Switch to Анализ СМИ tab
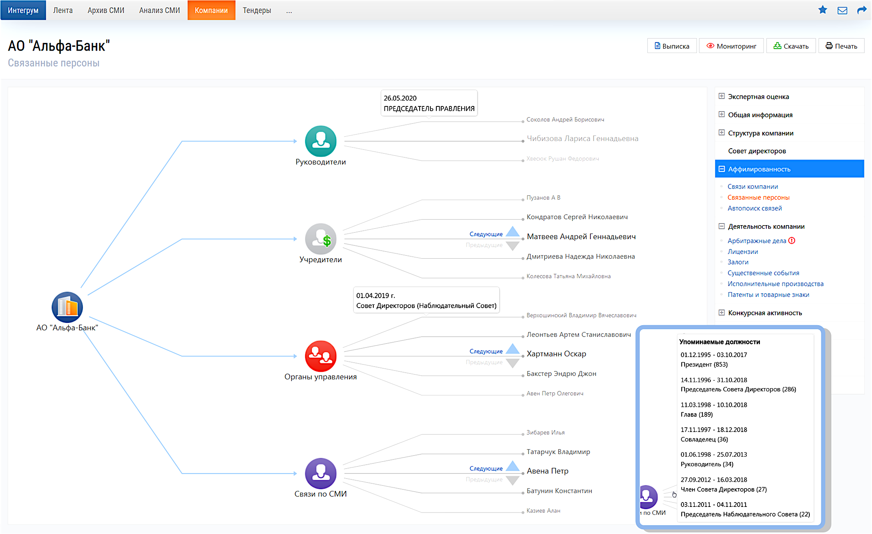Viewport: 872px width, 534px height. 159,10
